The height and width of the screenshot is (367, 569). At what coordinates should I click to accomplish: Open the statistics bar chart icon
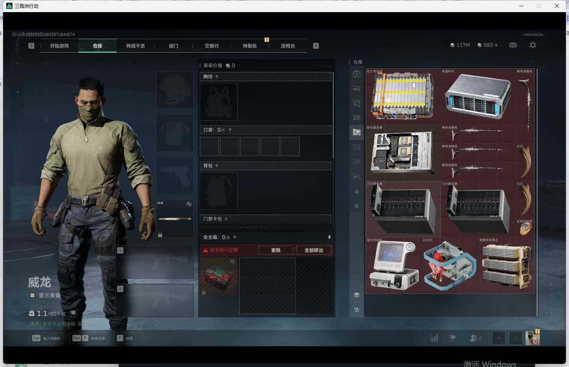click(x=434, y=338)
